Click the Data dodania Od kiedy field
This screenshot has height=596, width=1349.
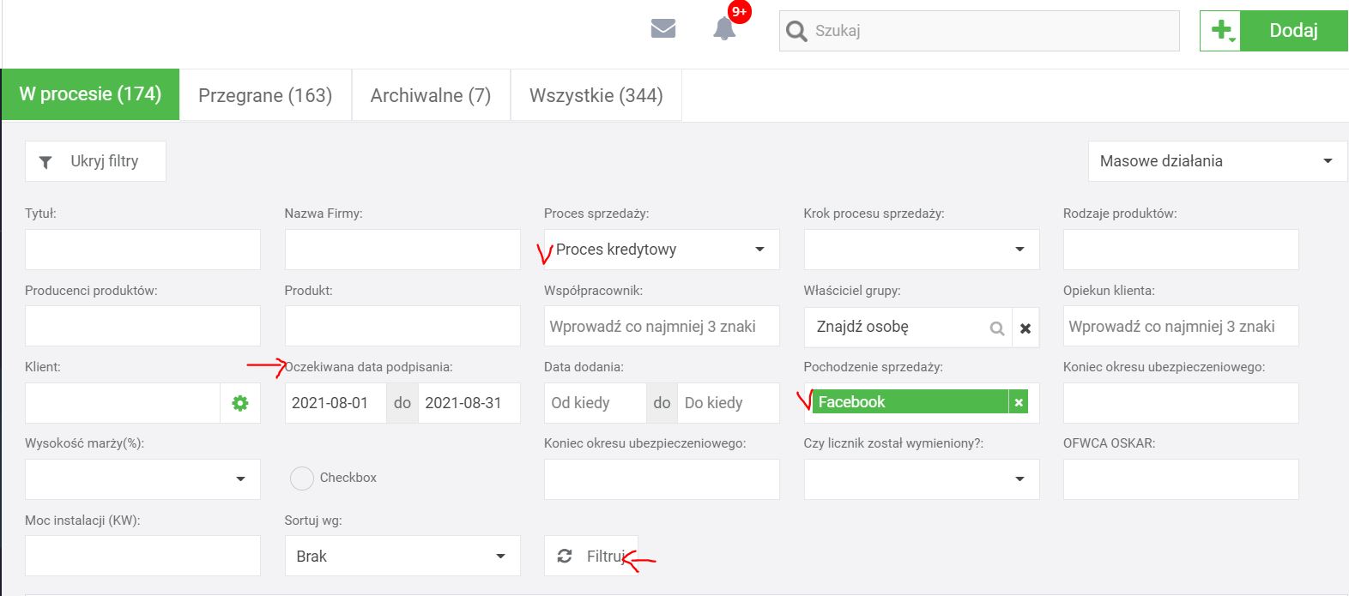click(x=595, y=403)
